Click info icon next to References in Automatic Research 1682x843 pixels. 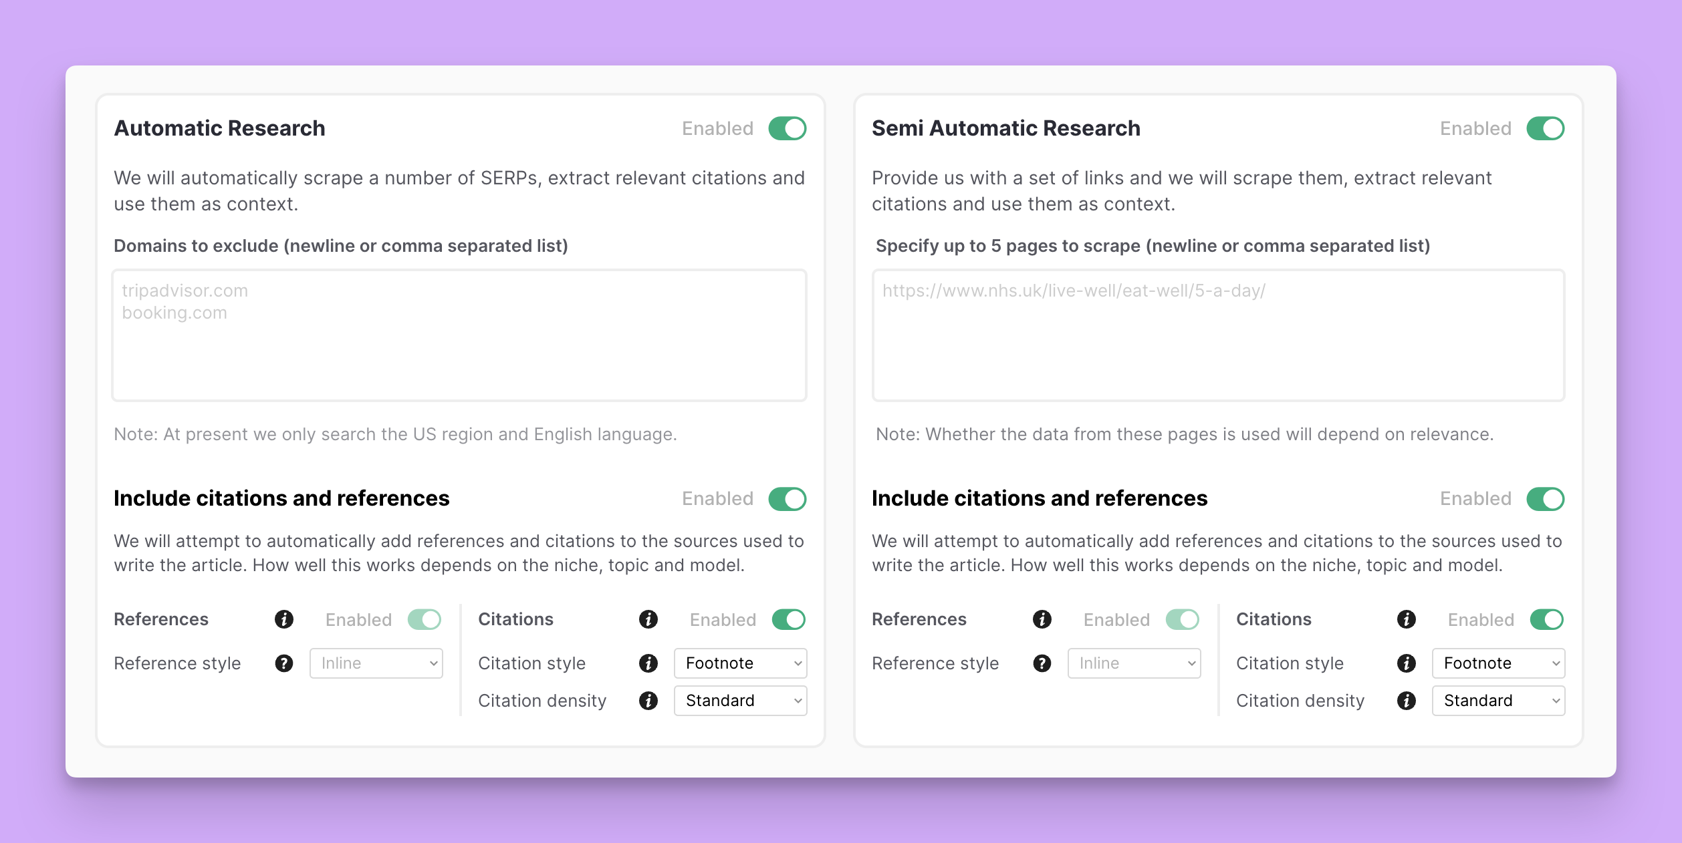(x=283, y=619)
